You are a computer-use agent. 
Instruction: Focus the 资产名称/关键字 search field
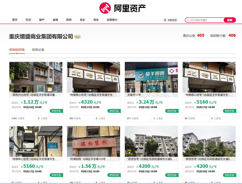205,20
